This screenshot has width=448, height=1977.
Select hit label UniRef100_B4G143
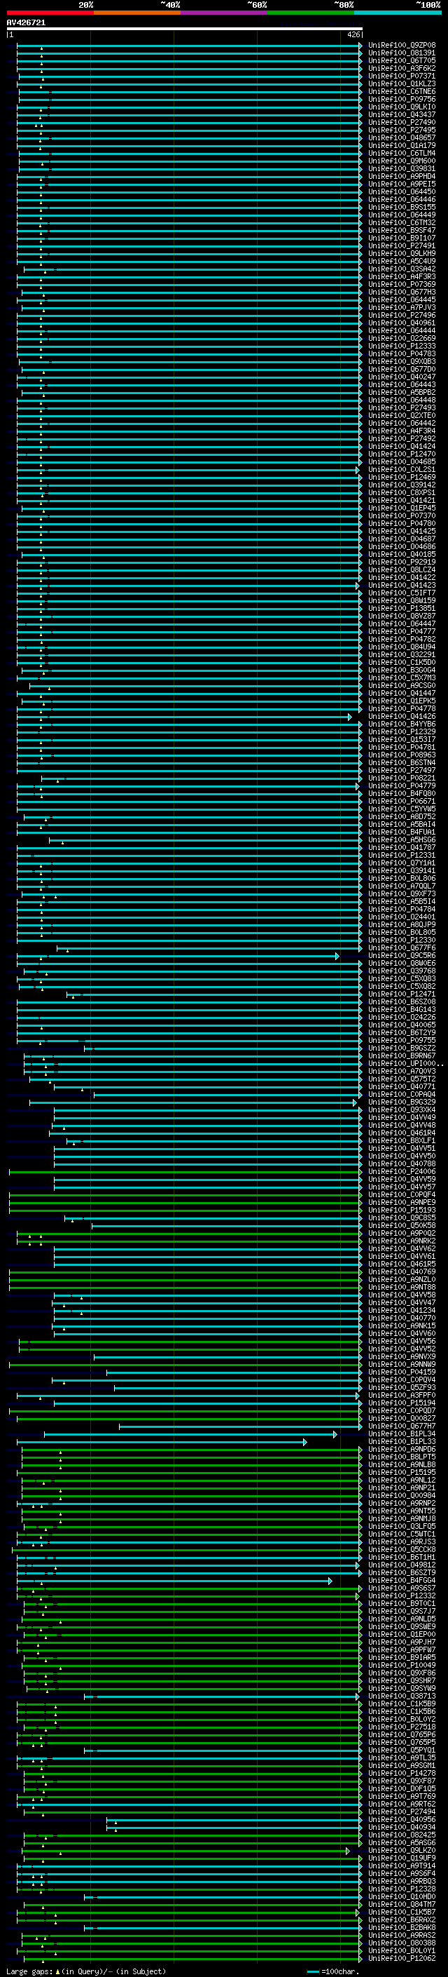[x=401, y=1009]
